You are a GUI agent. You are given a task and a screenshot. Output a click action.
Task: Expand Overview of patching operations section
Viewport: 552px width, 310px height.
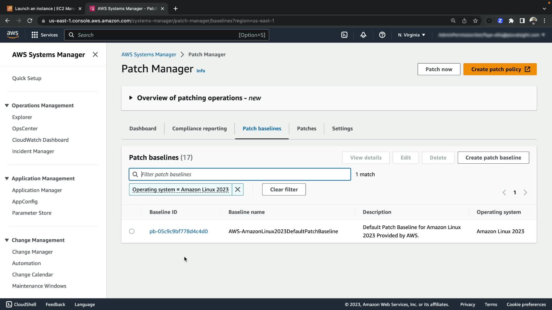[131, 98]
